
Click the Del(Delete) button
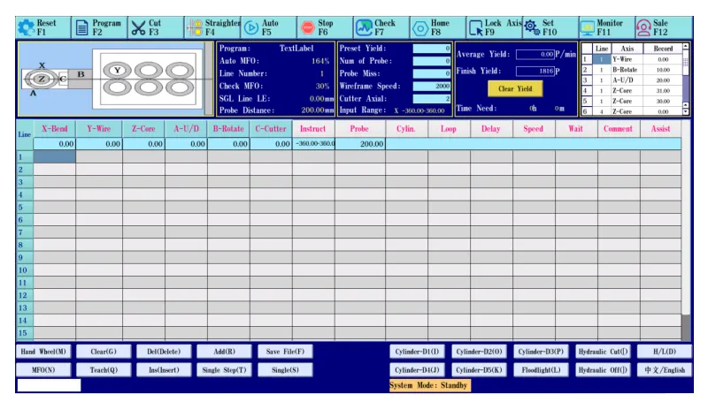point(164,352)
